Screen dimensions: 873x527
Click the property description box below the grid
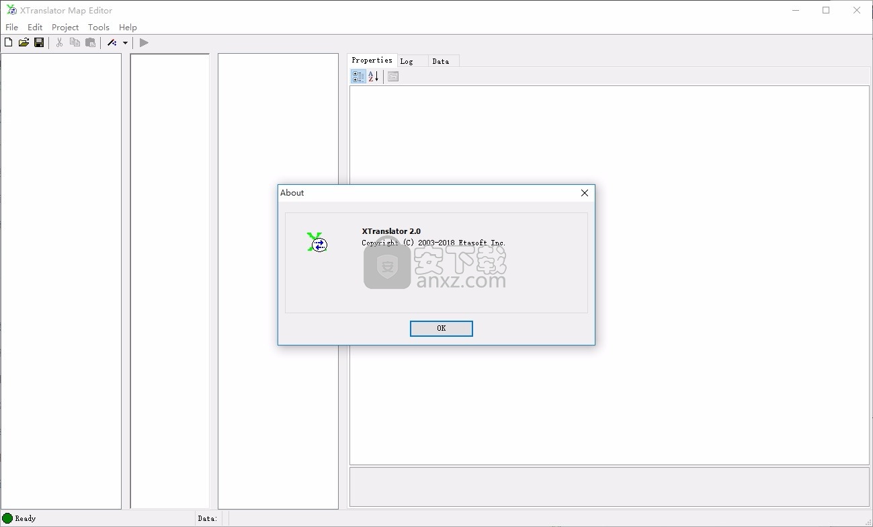[x=609, y=487]
